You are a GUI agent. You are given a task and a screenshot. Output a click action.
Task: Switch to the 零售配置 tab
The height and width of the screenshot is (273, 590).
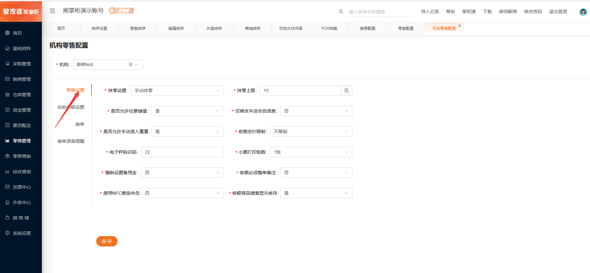(x=406, y=29)
